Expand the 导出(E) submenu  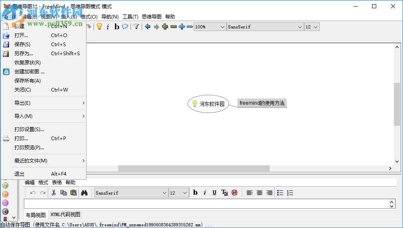point(49,103)
